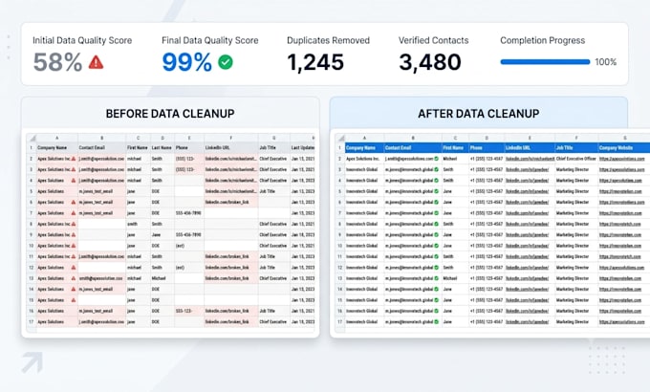Viewport: 650px width, 392px height.
Task: Click the verified check icon in after-table row 6
Action: coord(437,202)
